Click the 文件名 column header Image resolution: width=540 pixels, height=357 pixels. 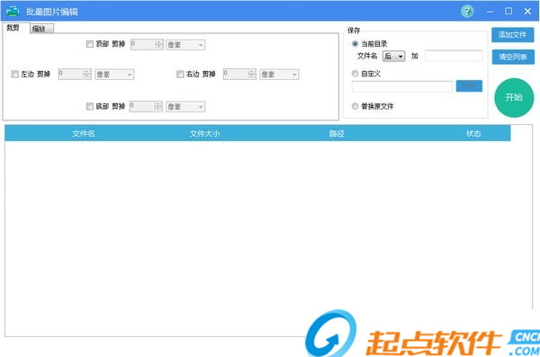pos(84,134)
